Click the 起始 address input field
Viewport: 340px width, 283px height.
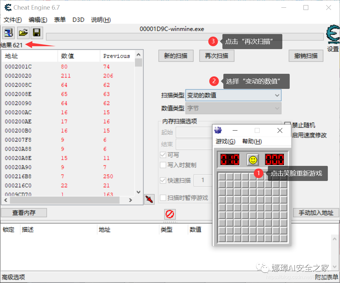pyautogui.click(x=194, y=132)
